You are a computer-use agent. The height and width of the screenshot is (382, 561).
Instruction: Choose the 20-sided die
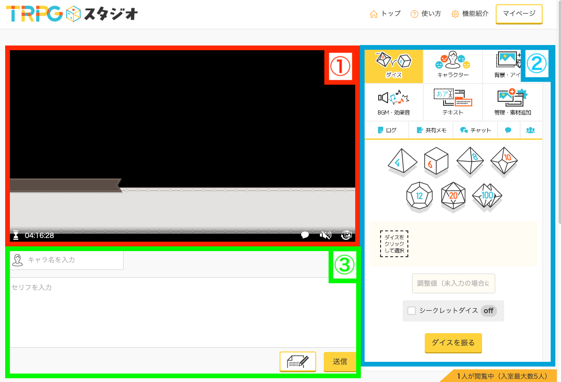point(453,196)
